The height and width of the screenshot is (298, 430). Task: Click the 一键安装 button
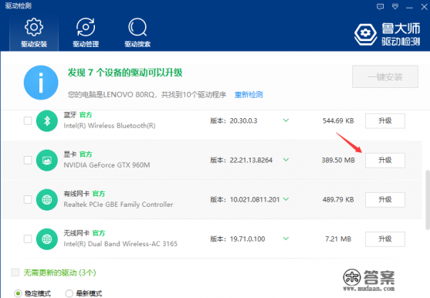[x=385, y=76]
